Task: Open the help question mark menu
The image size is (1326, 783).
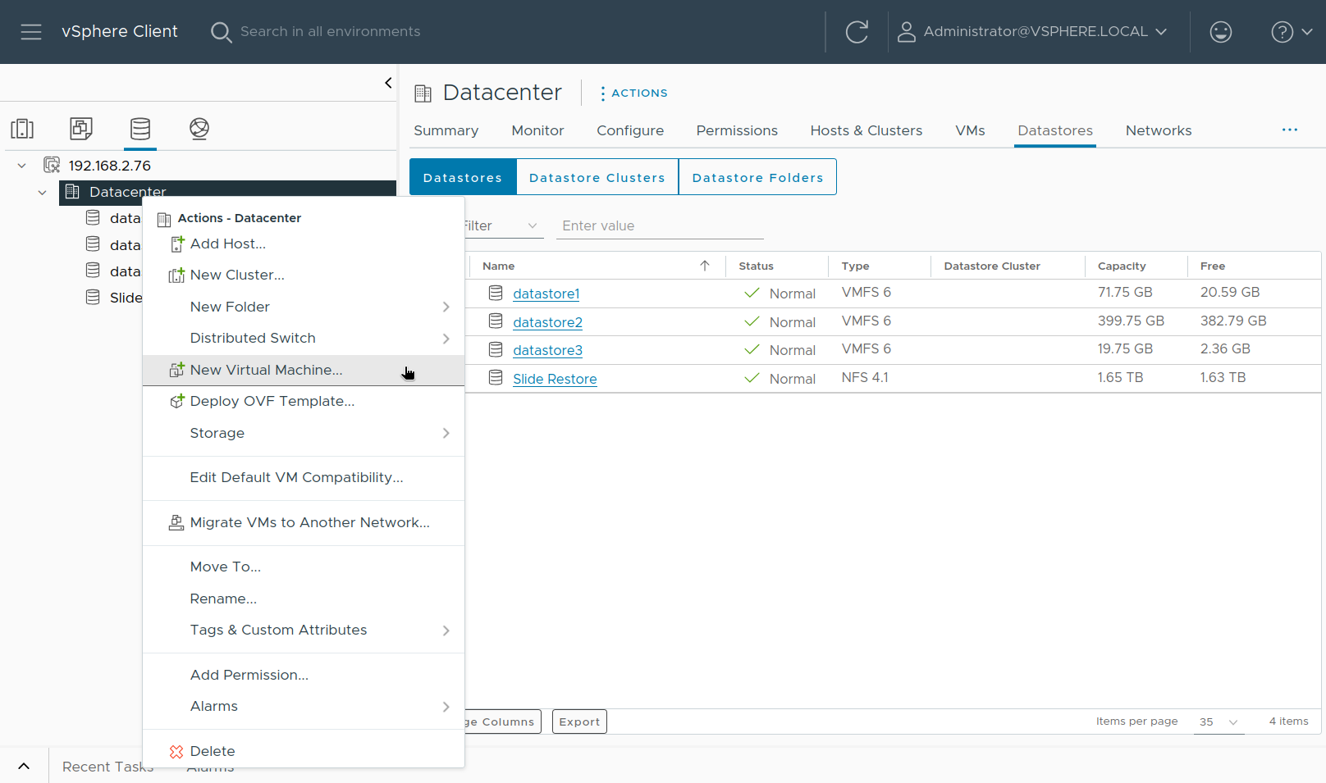Action: point(1292,32)
